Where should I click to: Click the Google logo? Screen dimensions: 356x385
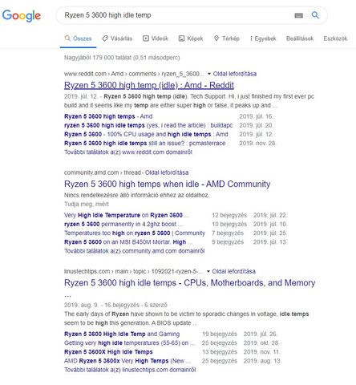pos(22,16)
